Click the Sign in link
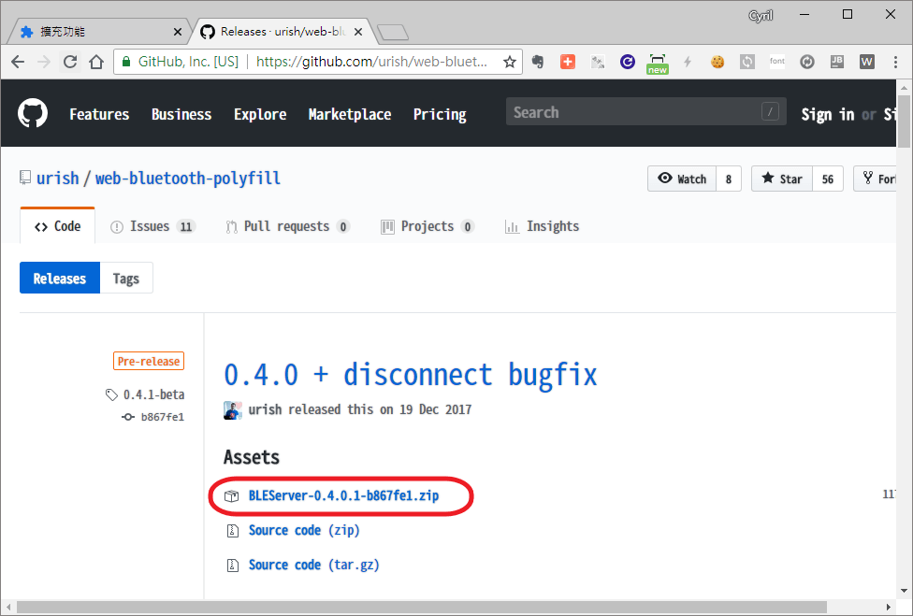Screen dimensions: 913x616 827,115
